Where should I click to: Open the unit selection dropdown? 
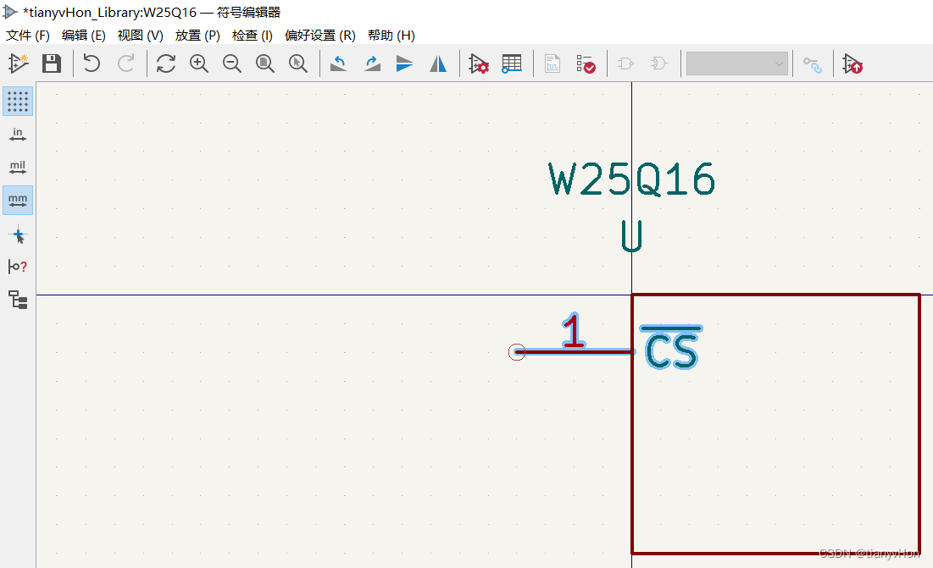pyautogui.click(x=737, y=63)
